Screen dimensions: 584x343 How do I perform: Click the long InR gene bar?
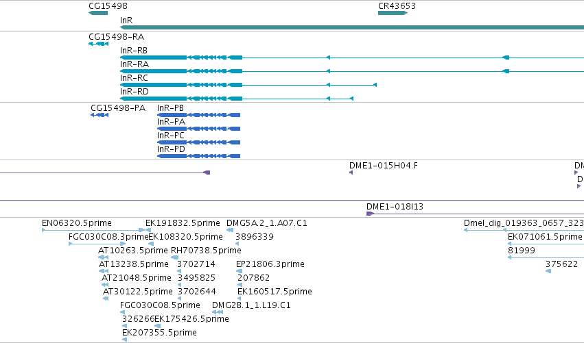pos(352,27)
